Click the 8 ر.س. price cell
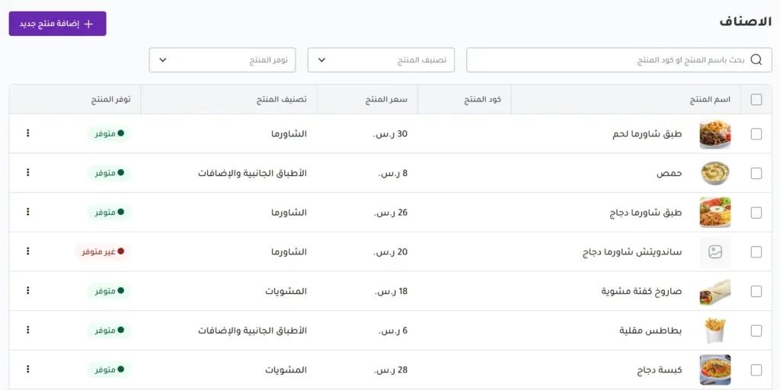 (392, 173)
